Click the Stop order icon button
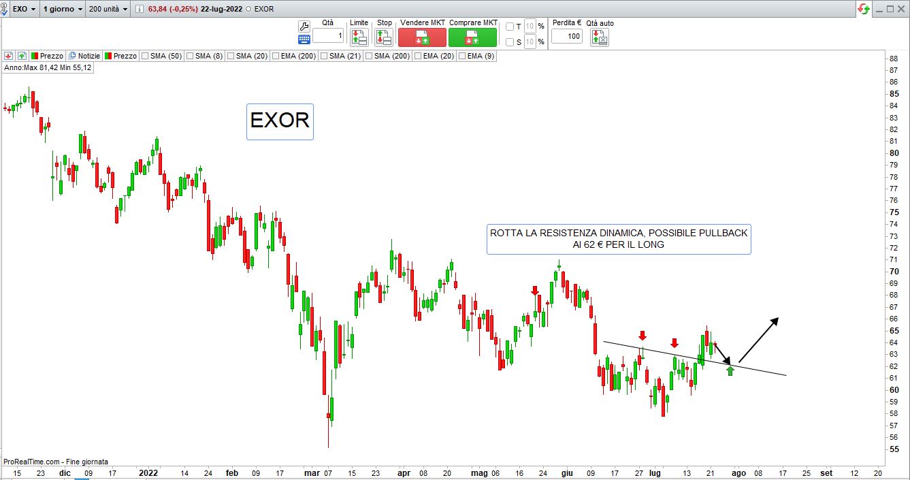 pyautogui.click(x=385, y=37)
